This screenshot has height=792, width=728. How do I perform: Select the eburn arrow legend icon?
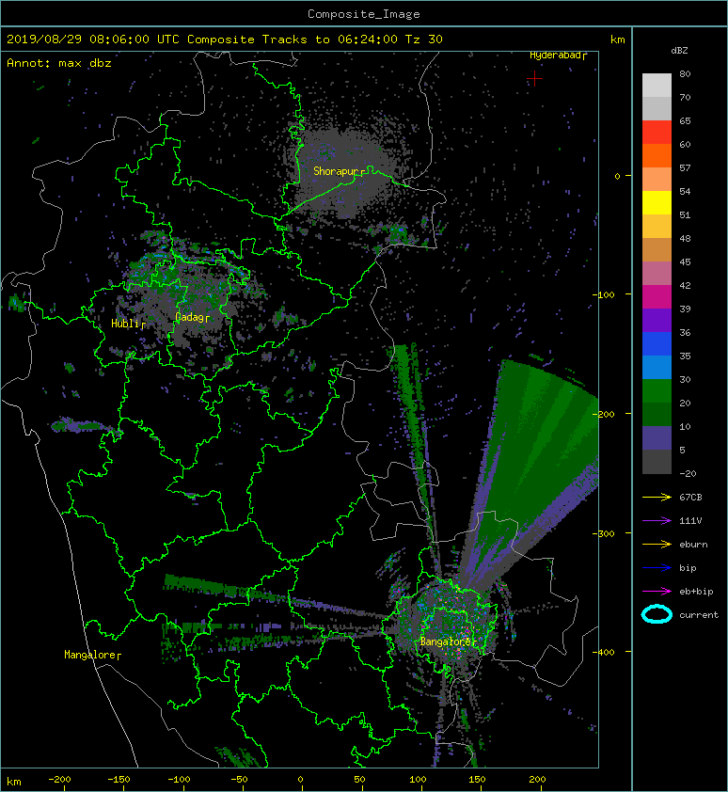click(x=657, y=544)
